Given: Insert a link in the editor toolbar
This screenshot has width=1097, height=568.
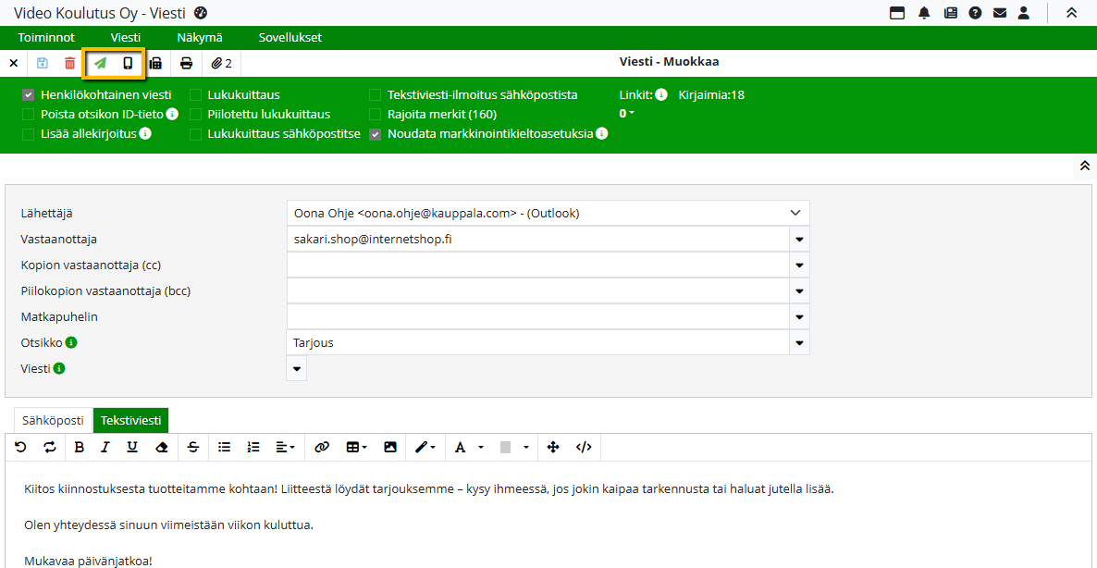Looking at the screenshot, I should [322, 447].
